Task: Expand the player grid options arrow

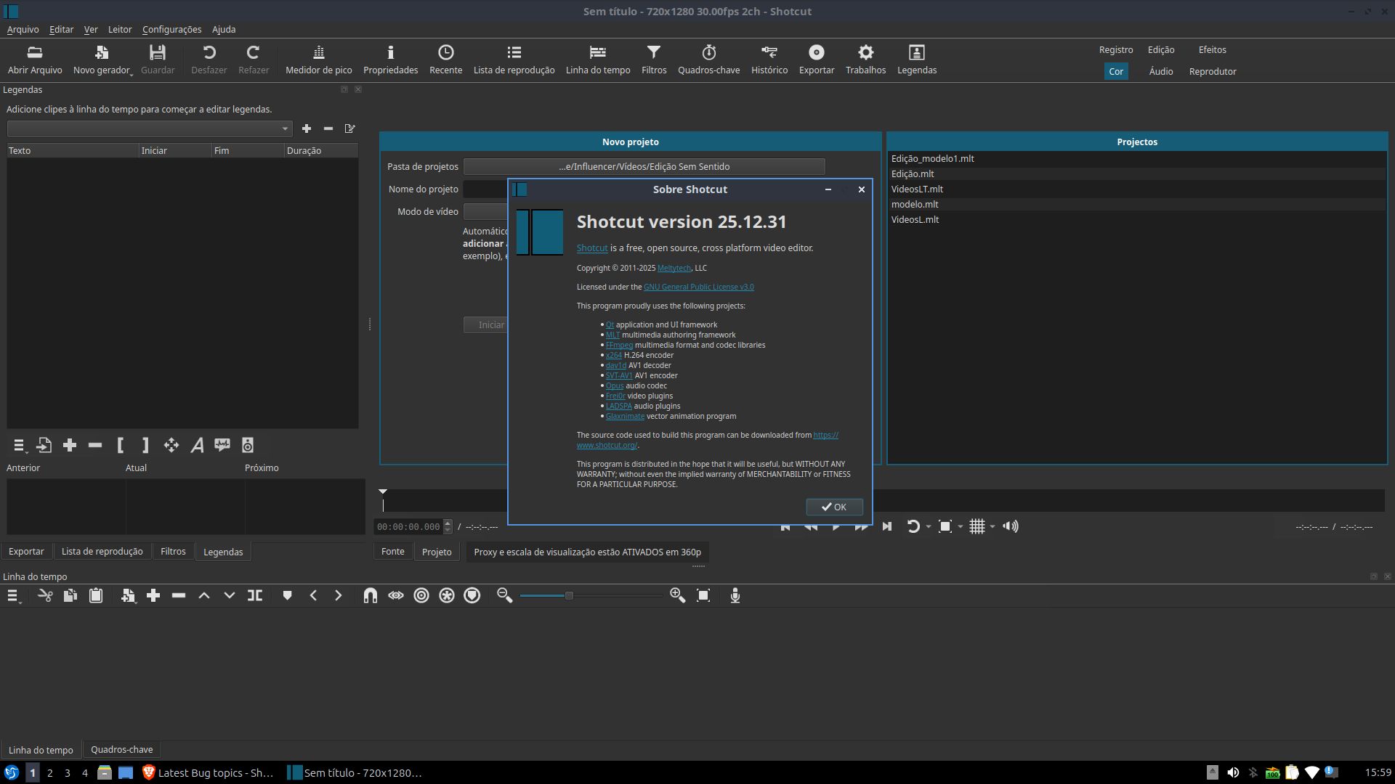Action: 992,527
